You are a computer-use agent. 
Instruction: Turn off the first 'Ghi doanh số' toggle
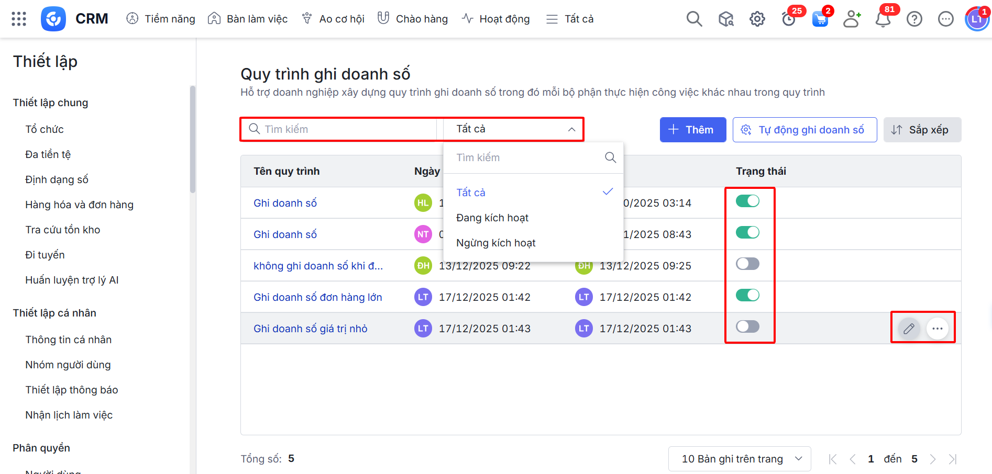point(747,201)
